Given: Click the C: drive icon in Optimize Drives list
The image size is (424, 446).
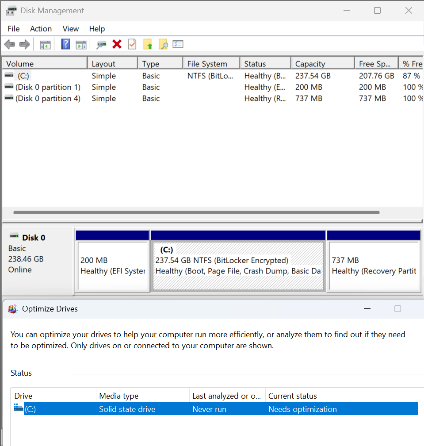Looking at the screenshot, I should pos(19,408).
